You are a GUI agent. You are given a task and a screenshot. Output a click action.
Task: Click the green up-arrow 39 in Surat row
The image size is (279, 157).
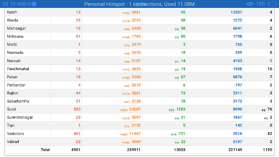(x=171, y=110)
